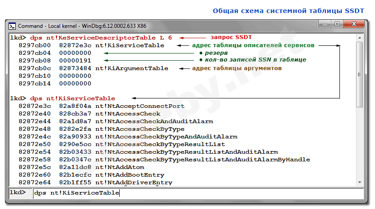Click the value 00000191
The width and height of the screenshot is (375, 209).
pyautogui.click(x=75, y=61)
